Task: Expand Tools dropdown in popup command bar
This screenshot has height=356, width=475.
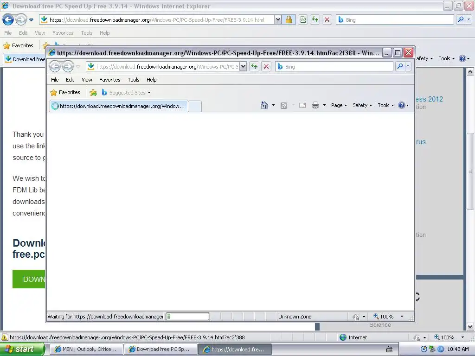Action: 385,105
